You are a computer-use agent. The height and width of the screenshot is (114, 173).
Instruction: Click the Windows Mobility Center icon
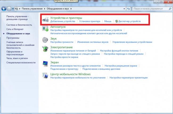(x=45, y=76)
